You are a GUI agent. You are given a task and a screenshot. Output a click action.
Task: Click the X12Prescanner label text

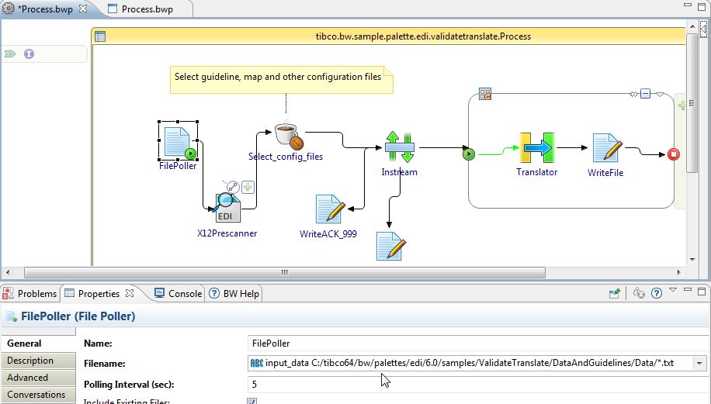227,233
